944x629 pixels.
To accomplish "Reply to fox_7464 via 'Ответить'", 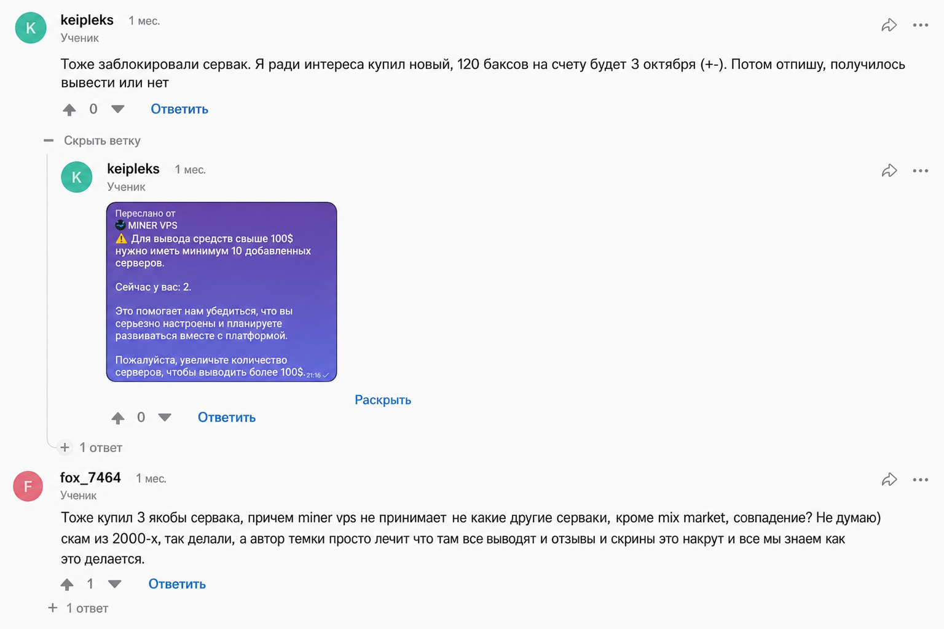I will tap(177, 584).
